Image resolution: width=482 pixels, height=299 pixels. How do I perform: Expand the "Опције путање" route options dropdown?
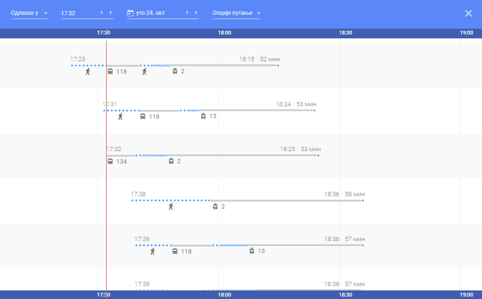pyautogui.click(x=236, y=13)
